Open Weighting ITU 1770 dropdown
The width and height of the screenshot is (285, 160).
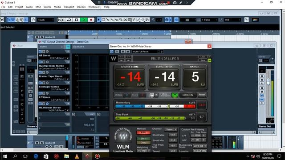pos(143,151)
